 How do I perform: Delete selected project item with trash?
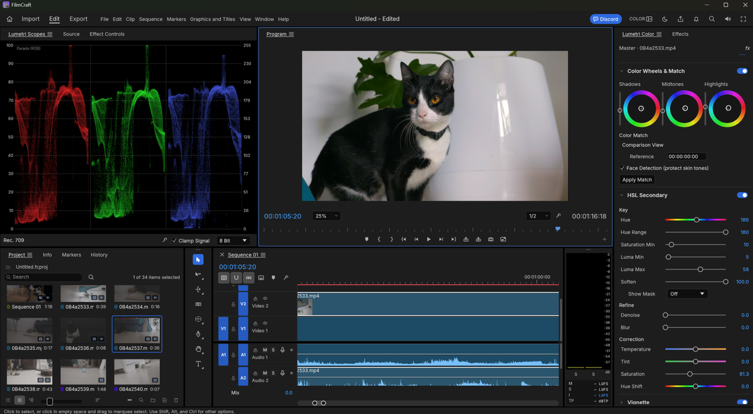click(x=176, y=400)
